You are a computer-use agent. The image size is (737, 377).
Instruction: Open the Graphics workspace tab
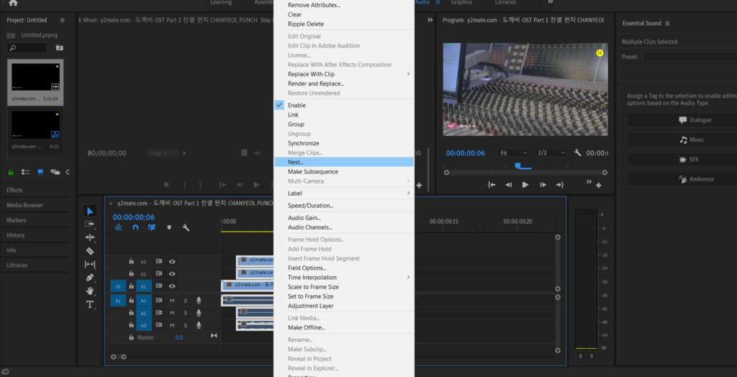(461, 2)
